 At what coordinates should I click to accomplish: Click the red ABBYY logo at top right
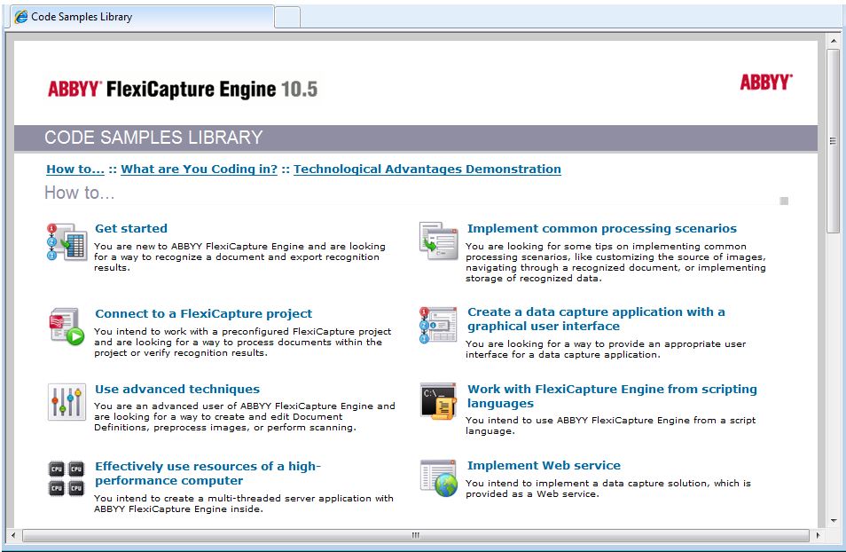coord(766,83)
